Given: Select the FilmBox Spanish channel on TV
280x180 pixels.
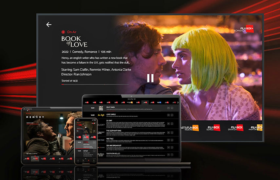Looking at the screenshot, I should point(235,128).
